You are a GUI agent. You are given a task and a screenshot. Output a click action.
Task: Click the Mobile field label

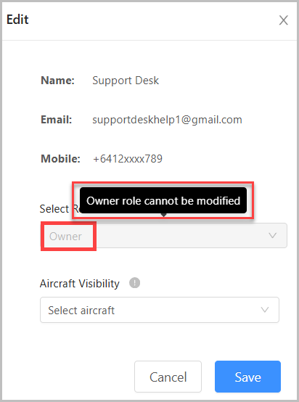pyautogui.click(x=60, y=159)
